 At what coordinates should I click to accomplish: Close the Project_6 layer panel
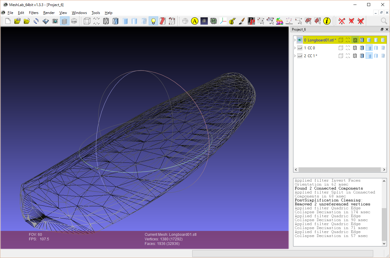pyautogui.click(x=387, y=30)
